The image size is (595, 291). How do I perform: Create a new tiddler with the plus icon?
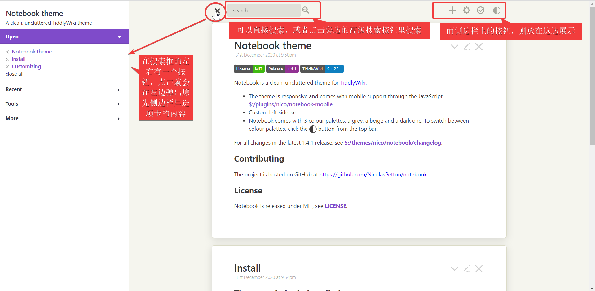tap(452, 10)
